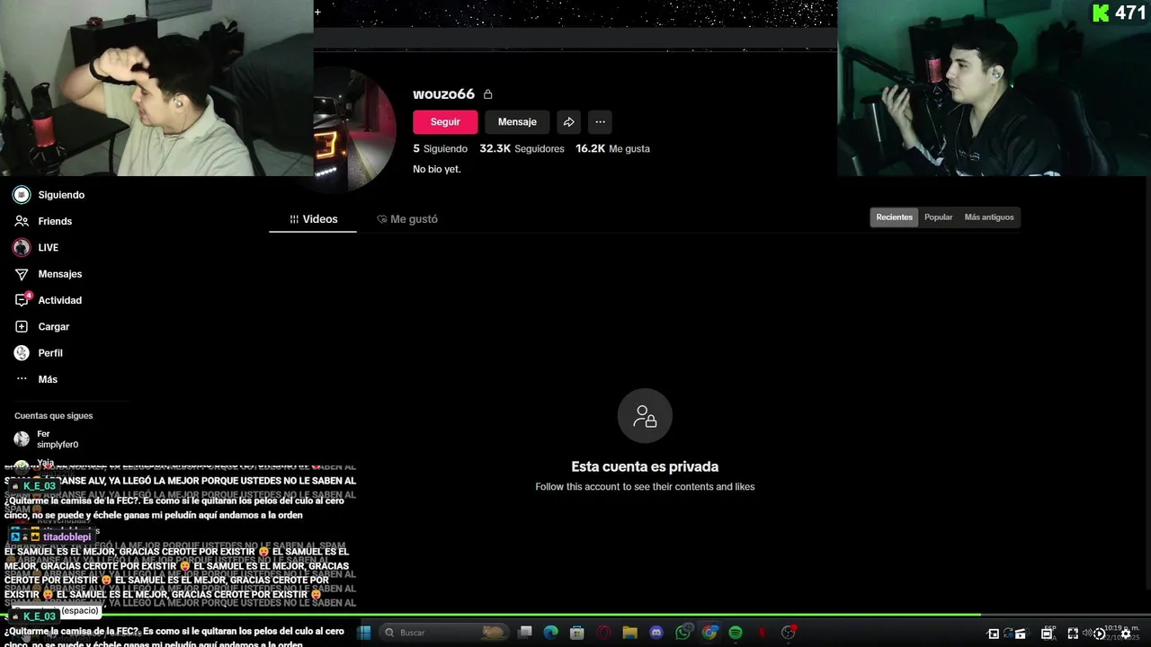Open Google Chrome from the taskbar
This screenshot has width=1151, height=647.
coord(709,633)
